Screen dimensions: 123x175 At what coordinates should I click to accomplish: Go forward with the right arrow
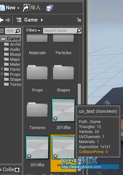(8, 20)
